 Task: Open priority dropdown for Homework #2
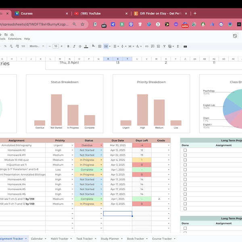click(x=72, y=150)
